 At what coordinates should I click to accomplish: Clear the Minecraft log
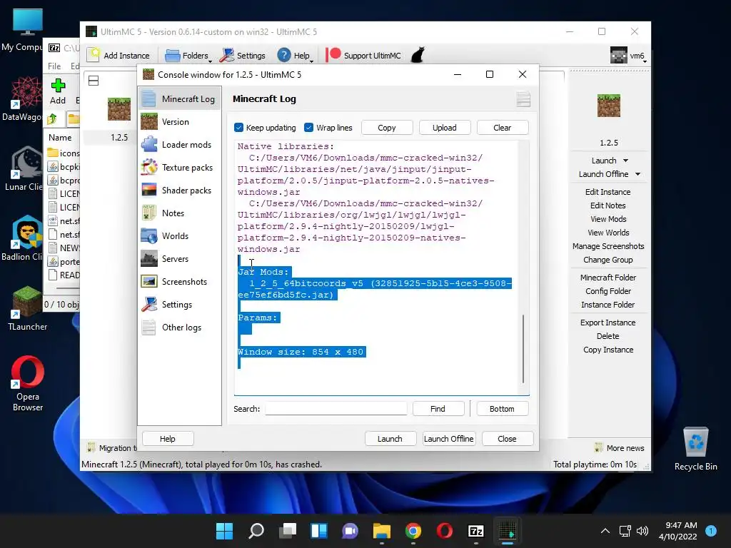click(x=503, y=128)
